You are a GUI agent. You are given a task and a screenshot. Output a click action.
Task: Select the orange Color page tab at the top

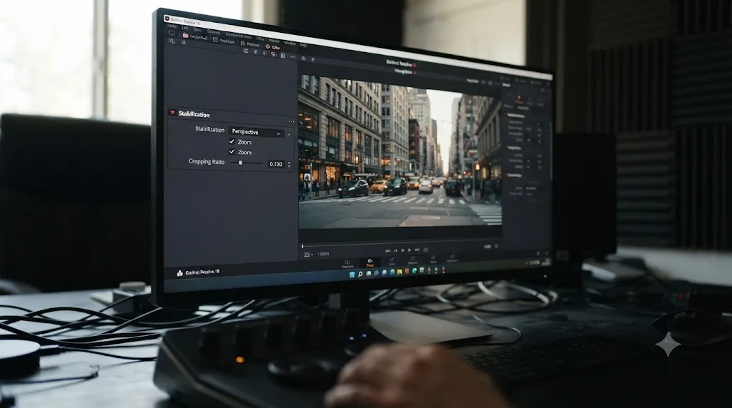coord(273,47)
